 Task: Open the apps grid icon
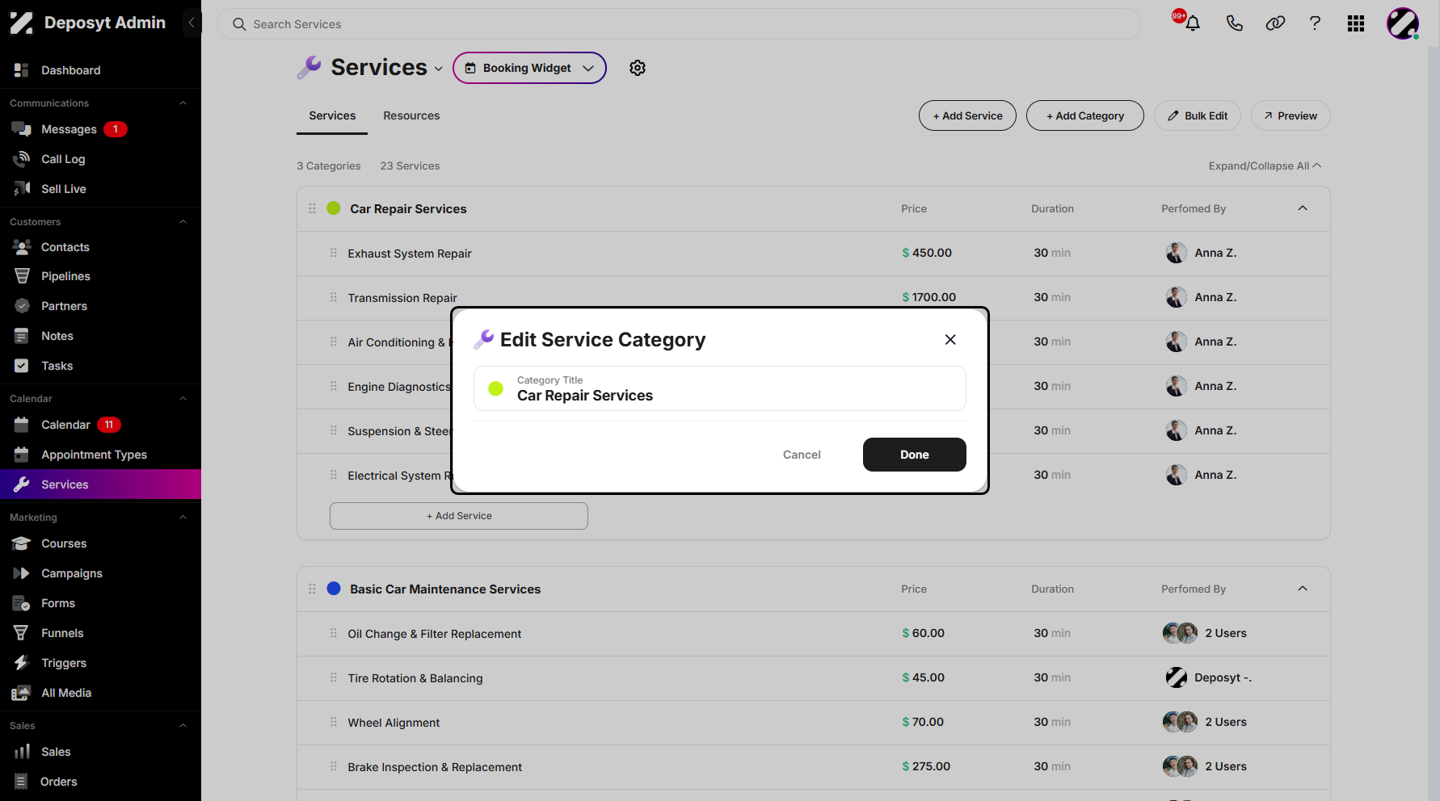[1356, 23]
